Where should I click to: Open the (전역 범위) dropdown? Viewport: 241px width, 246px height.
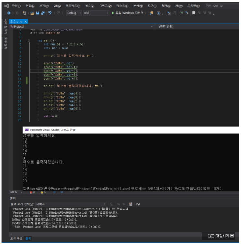197,27
